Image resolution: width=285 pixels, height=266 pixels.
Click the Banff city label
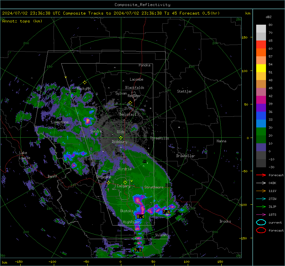coord(52,176)
